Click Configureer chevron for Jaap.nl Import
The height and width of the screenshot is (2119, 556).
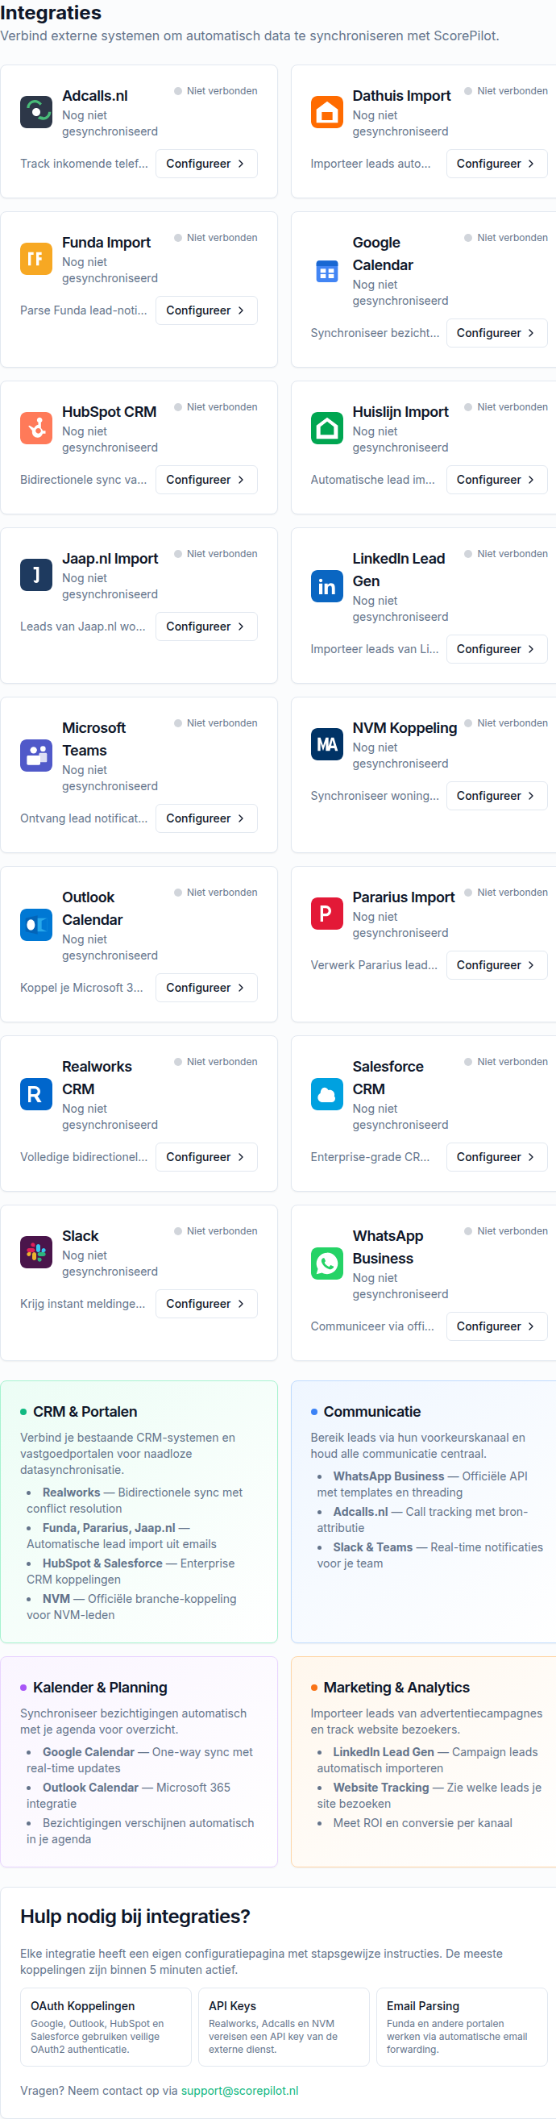pos(241,627)
